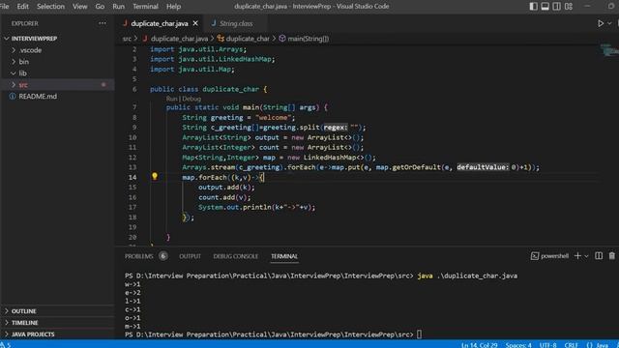Image resolution: width=619 pixels, height=348 pixels.
Task: Click 'e->2' terminal output line
Action: tap(133, 293)
